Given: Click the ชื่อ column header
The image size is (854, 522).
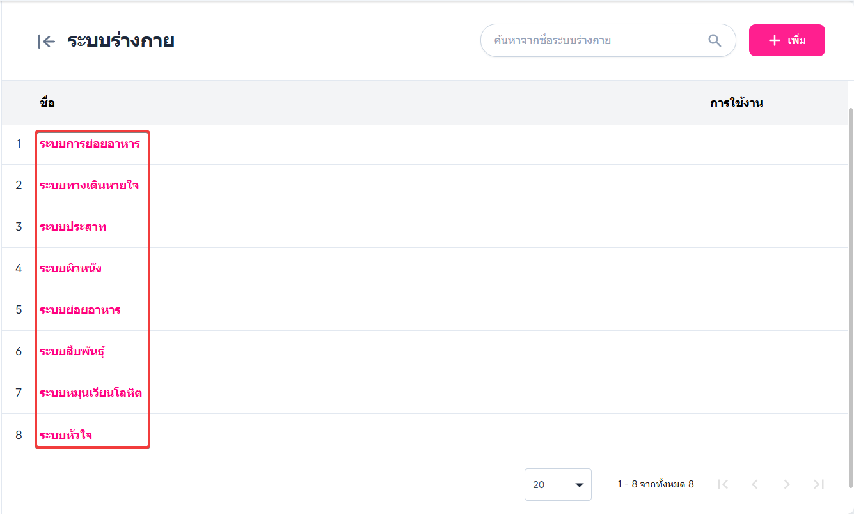Looking at the screenshot, I should [x=47, y=103].
